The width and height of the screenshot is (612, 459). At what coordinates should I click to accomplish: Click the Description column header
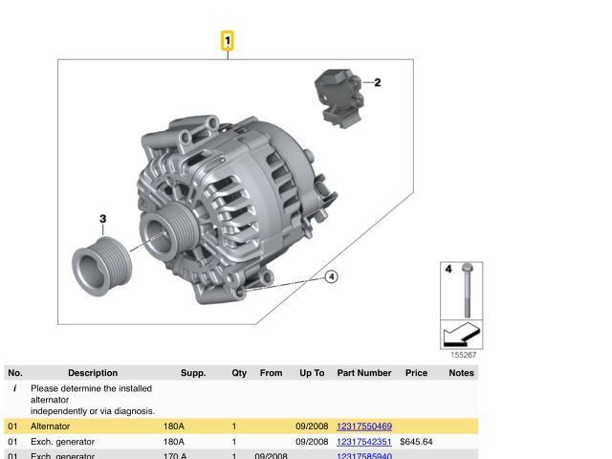93,373
